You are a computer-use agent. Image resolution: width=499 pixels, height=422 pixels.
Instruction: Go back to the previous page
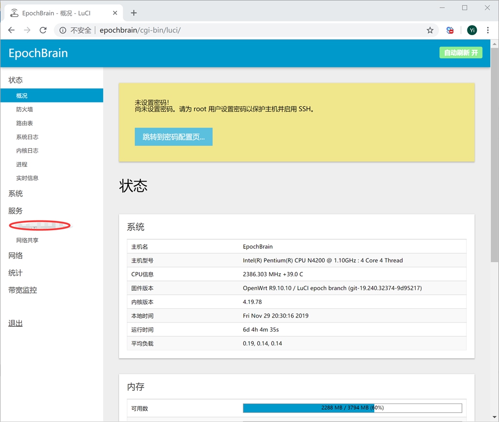click(12, 30)
